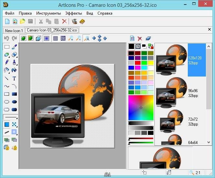Open the help book icon
The height and width of the screenshot is (178, 215).
click(82, 21)
